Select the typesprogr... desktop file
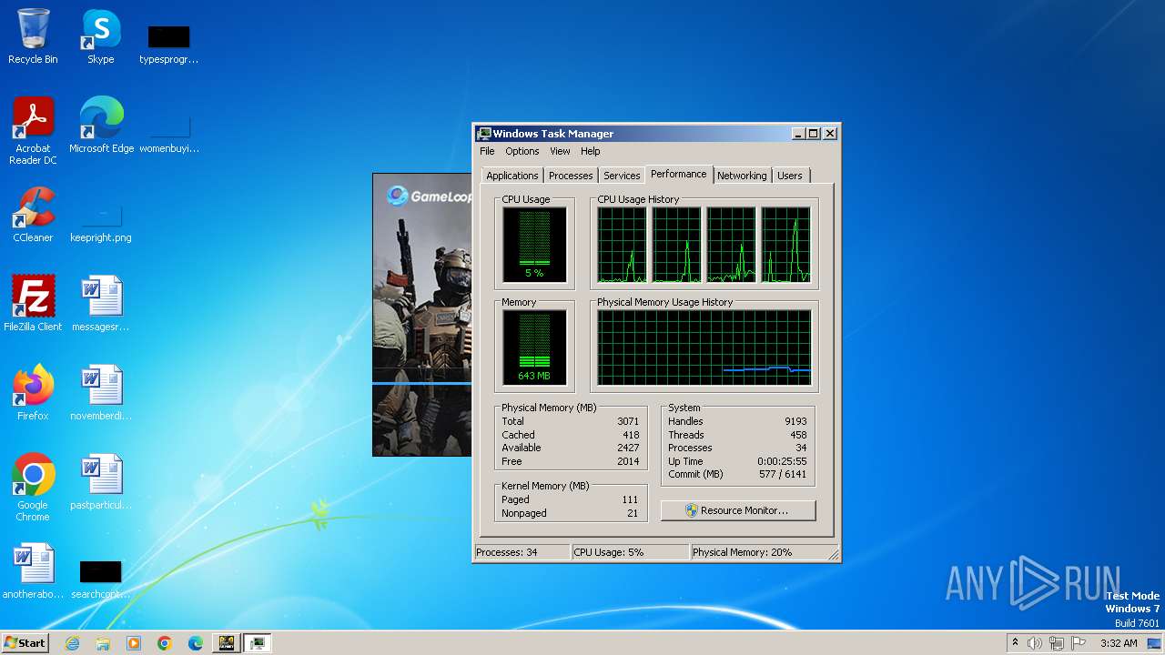1165x655 pixels. (x=169, y=45)
